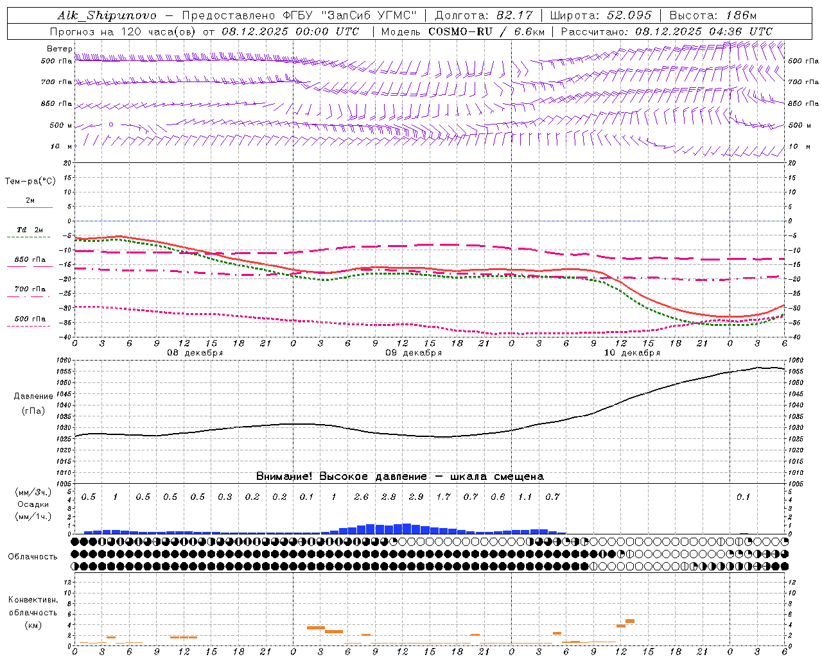Click the precipitation value 0.6

[498, 497]
